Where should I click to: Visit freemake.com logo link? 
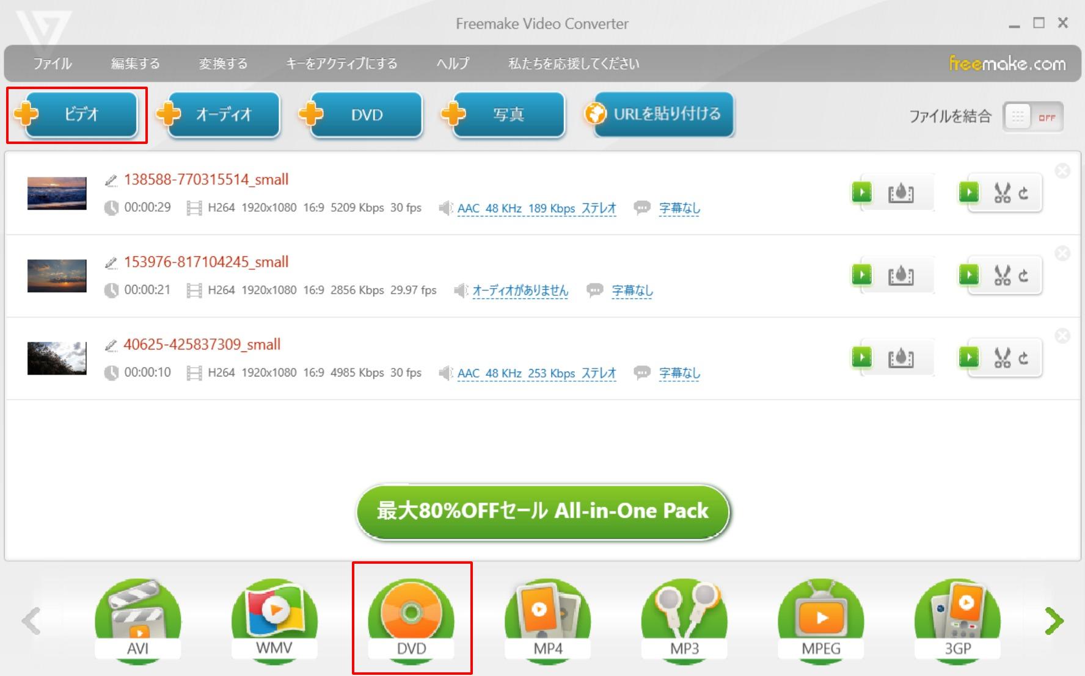point(1007,63)
